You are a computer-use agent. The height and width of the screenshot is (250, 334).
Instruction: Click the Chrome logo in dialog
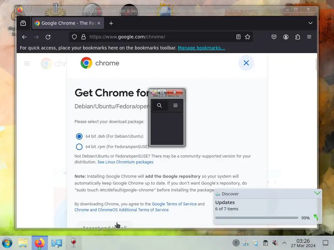click(86, 63)
